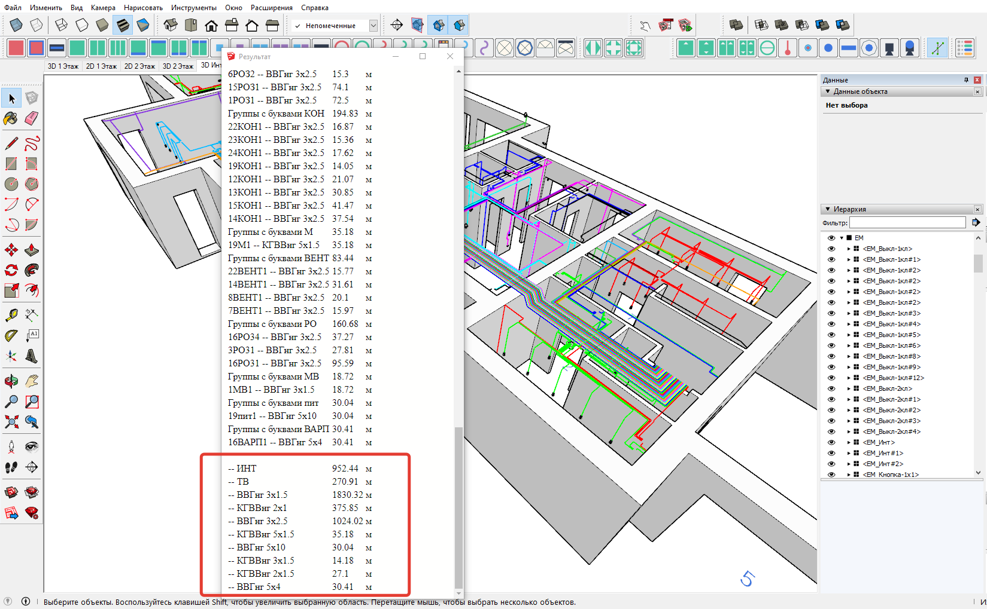Collapse the Иерархия panel section
The width and height of the screenshot is (987, 609).
(x=828, y=209)
